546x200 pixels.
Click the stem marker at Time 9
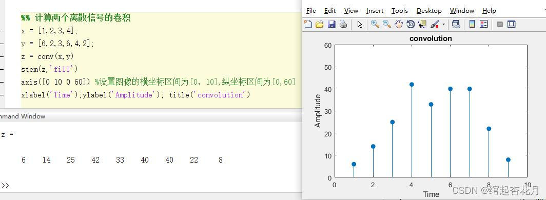pyautogui.click(x=508, y=159)
